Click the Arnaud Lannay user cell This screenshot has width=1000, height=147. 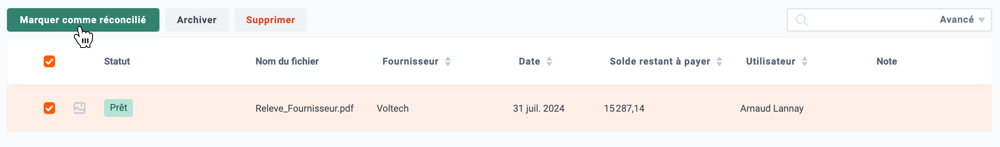tap(772, 108)
